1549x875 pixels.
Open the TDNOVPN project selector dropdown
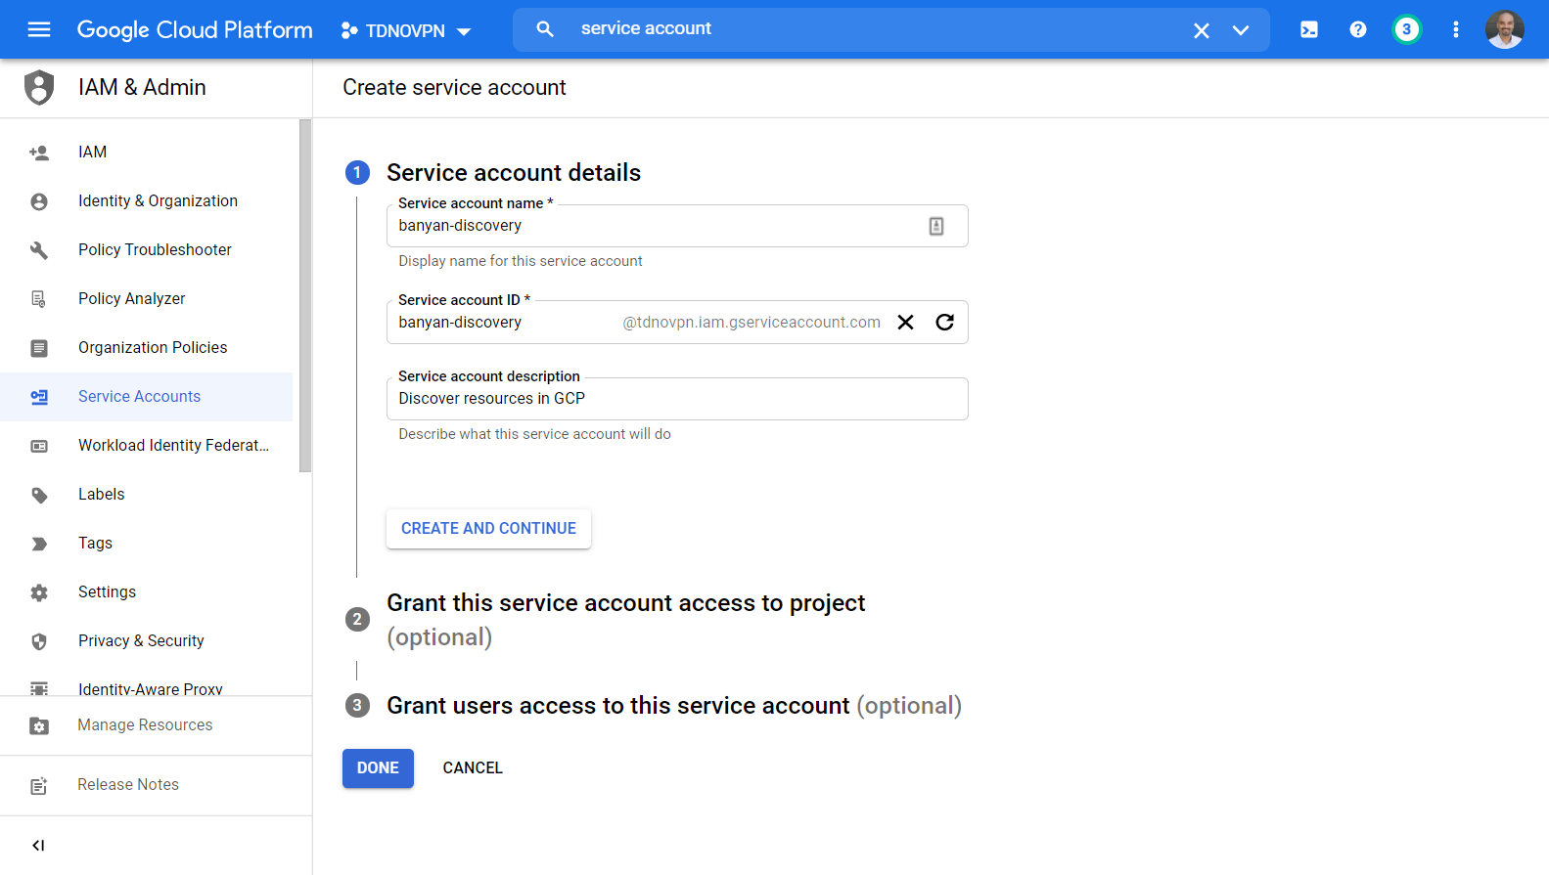(x=406, y=30)
